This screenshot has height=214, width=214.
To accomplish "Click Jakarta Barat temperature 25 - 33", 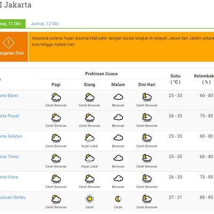I will 175,95.
